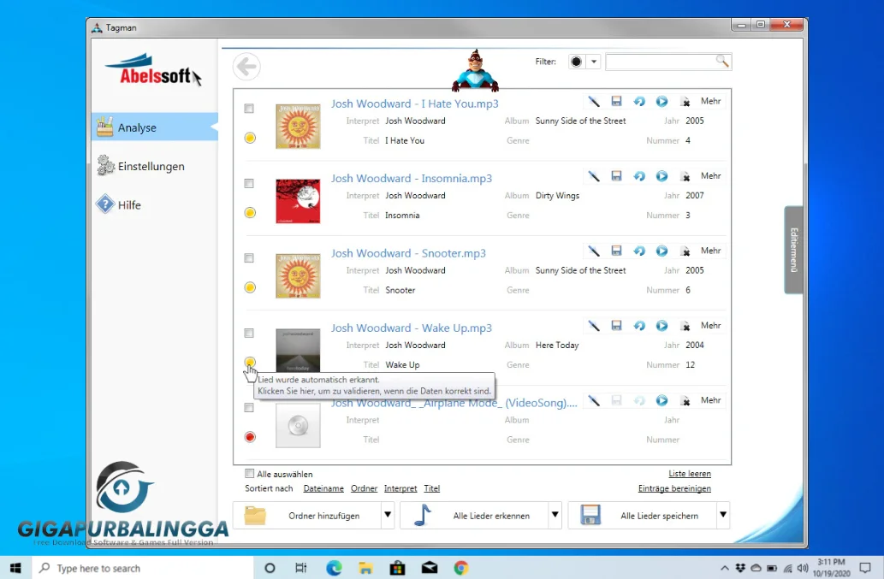The image size is (884, 579).
Task: Remove Wake Up.mp3 from list
Action: pyautogui.click(x=685, y=326)
